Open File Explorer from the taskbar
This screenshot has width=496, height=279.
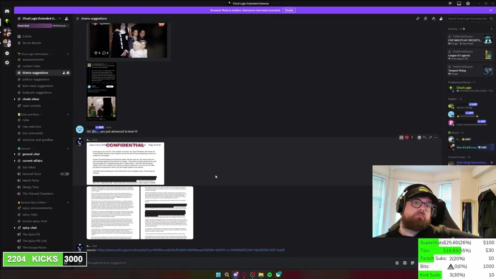point(261,275)
